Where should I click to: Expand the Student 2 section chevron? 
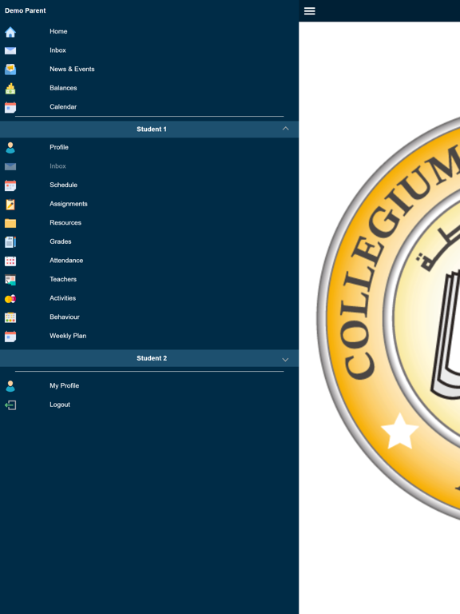[285, 359]
